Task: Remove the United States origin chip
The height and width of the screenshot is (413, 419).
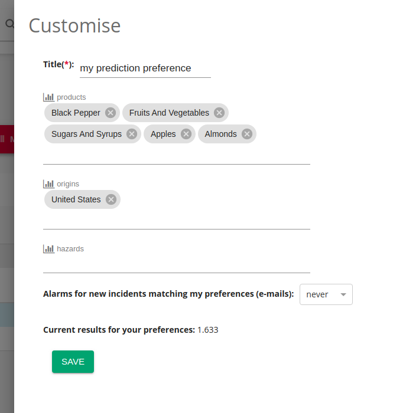Action: click(x=111, y=199)
